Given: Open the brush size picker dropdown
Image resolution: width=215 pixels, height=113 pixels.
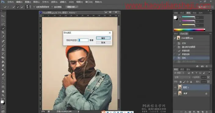Looking at the screenshot, I should (30, 7).
